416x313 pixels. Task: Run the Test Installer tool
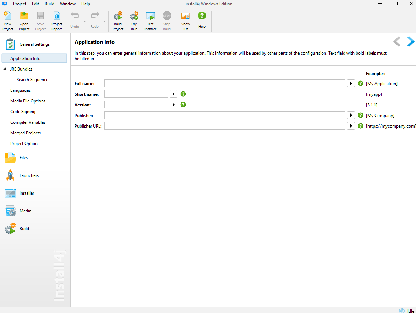(x=150, y=21)
